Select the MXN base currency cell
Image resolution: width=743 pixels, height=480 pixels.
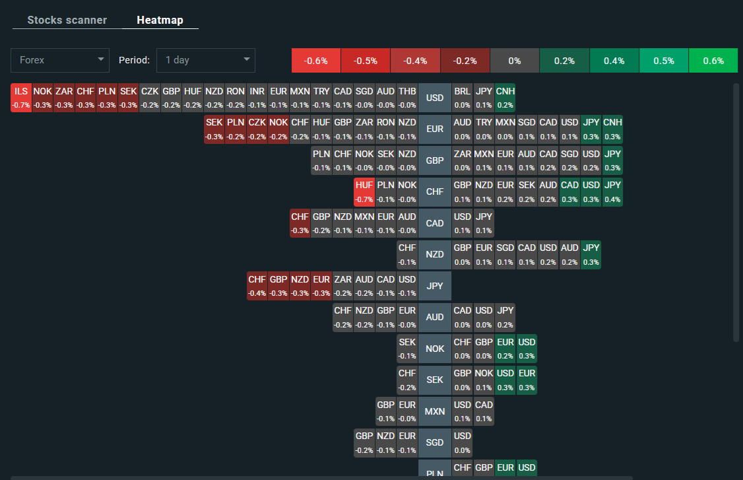tap(435, 411)
